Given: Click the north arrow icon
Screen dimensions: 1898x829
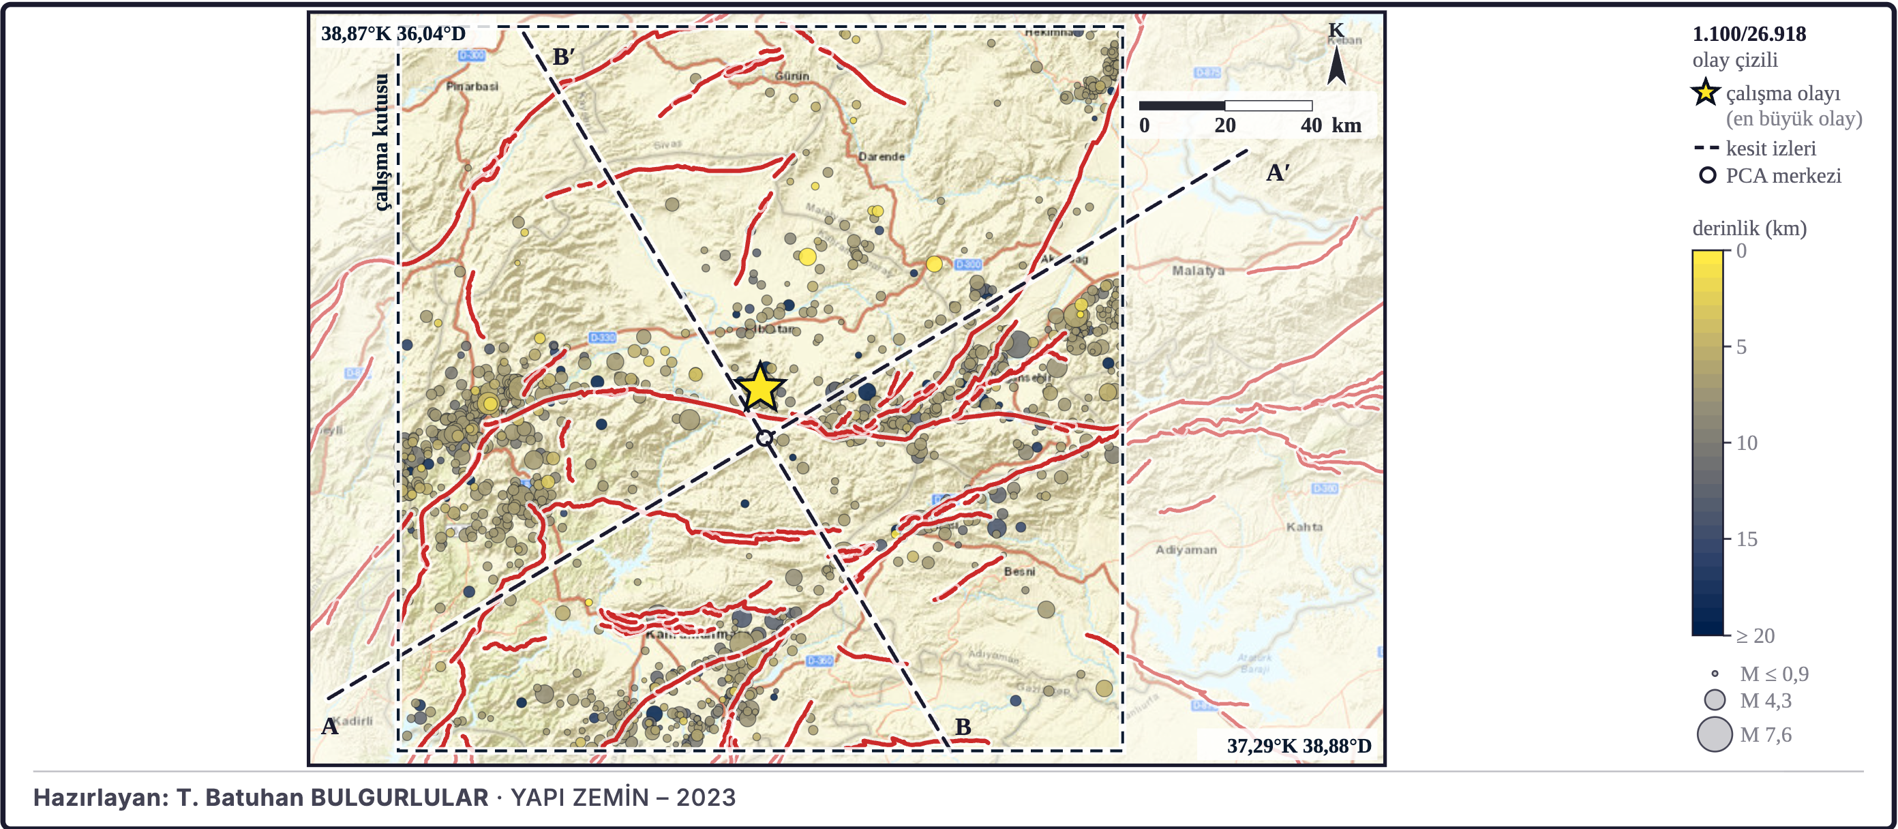Looking at the screenshot, I should click(1336, 65).
